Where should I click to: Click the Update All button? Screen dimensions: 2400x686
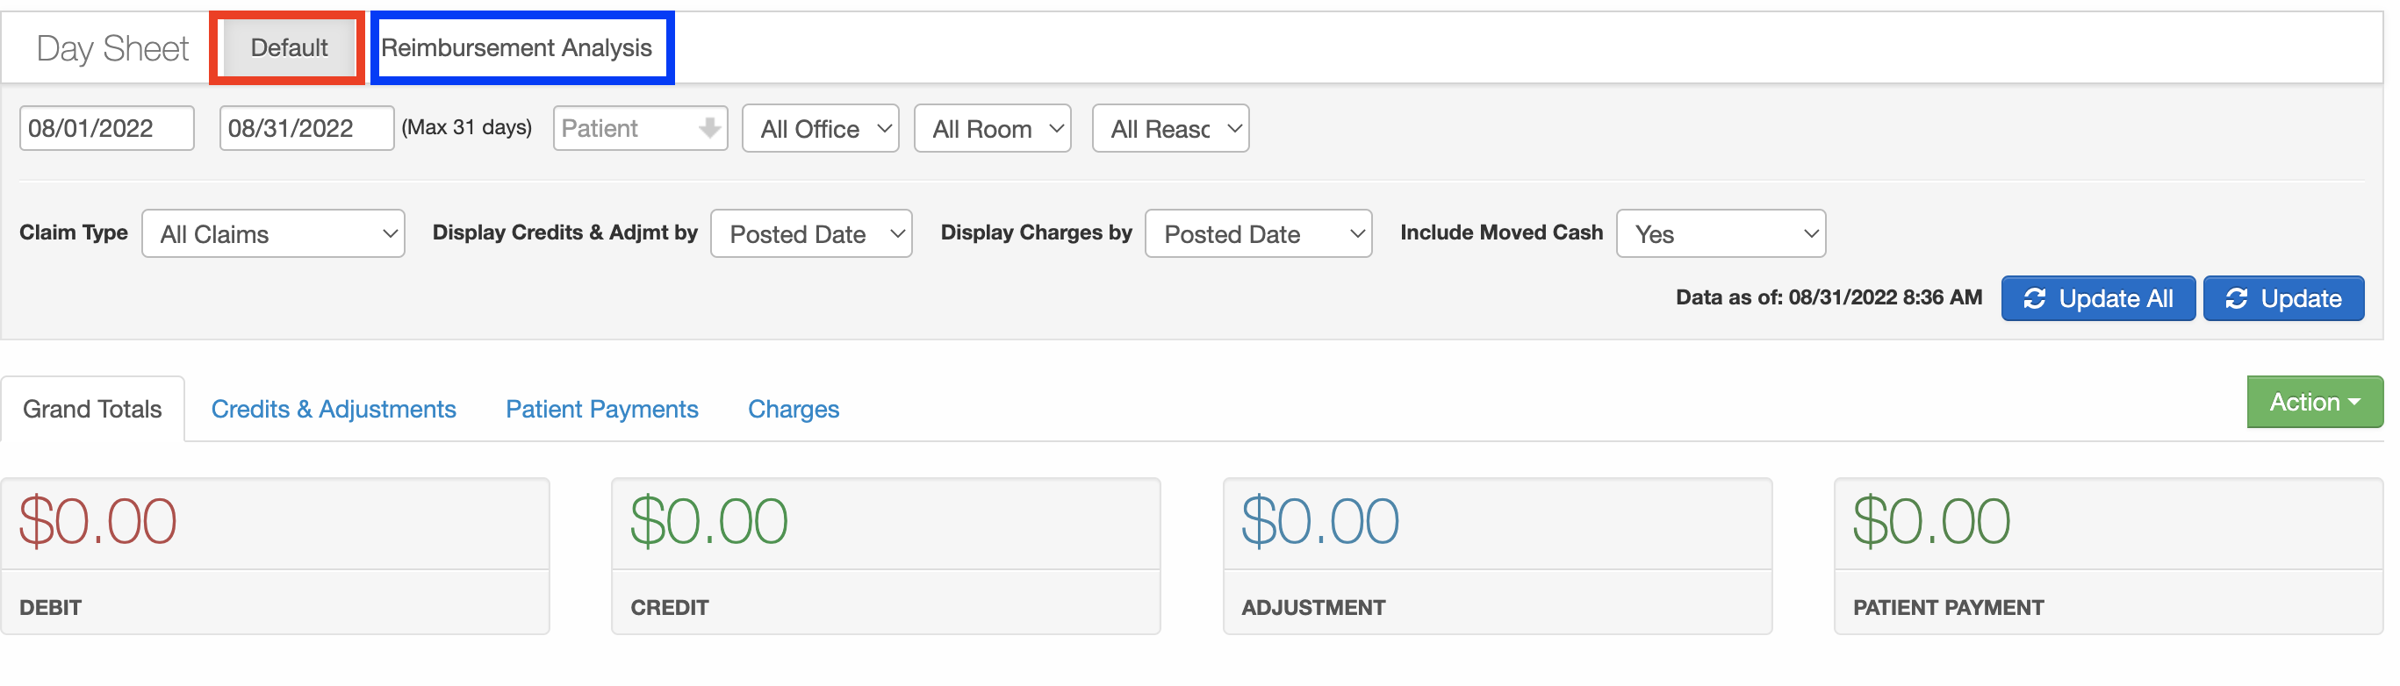pyautogui.click(x=2097, y=298)
